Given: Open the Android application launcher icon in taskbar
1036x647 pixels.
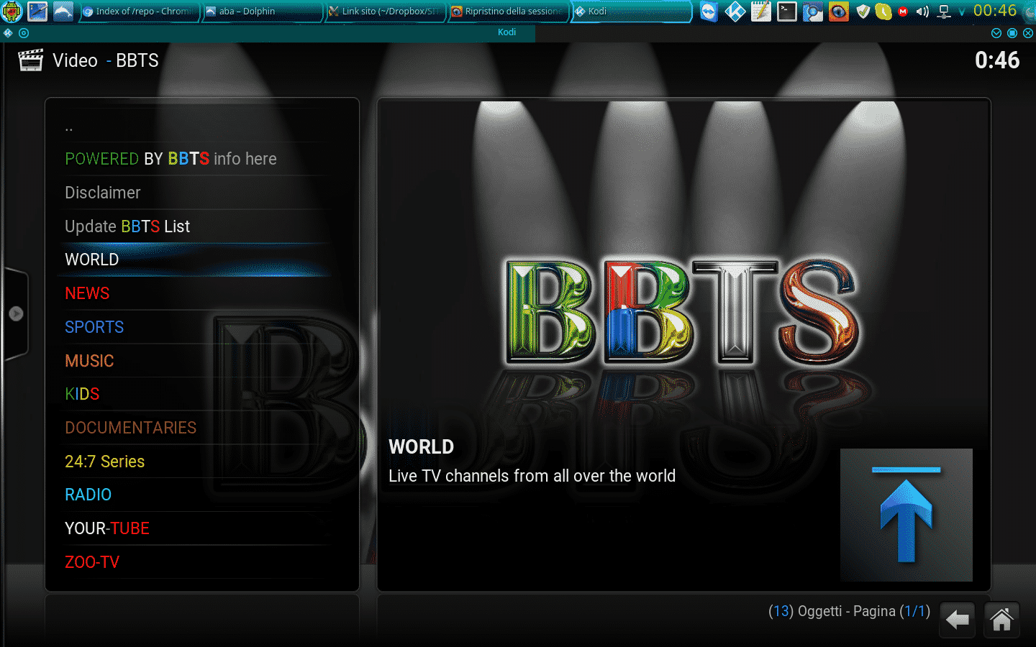Looking at the screenshot, I should click(x=12, y=11).
